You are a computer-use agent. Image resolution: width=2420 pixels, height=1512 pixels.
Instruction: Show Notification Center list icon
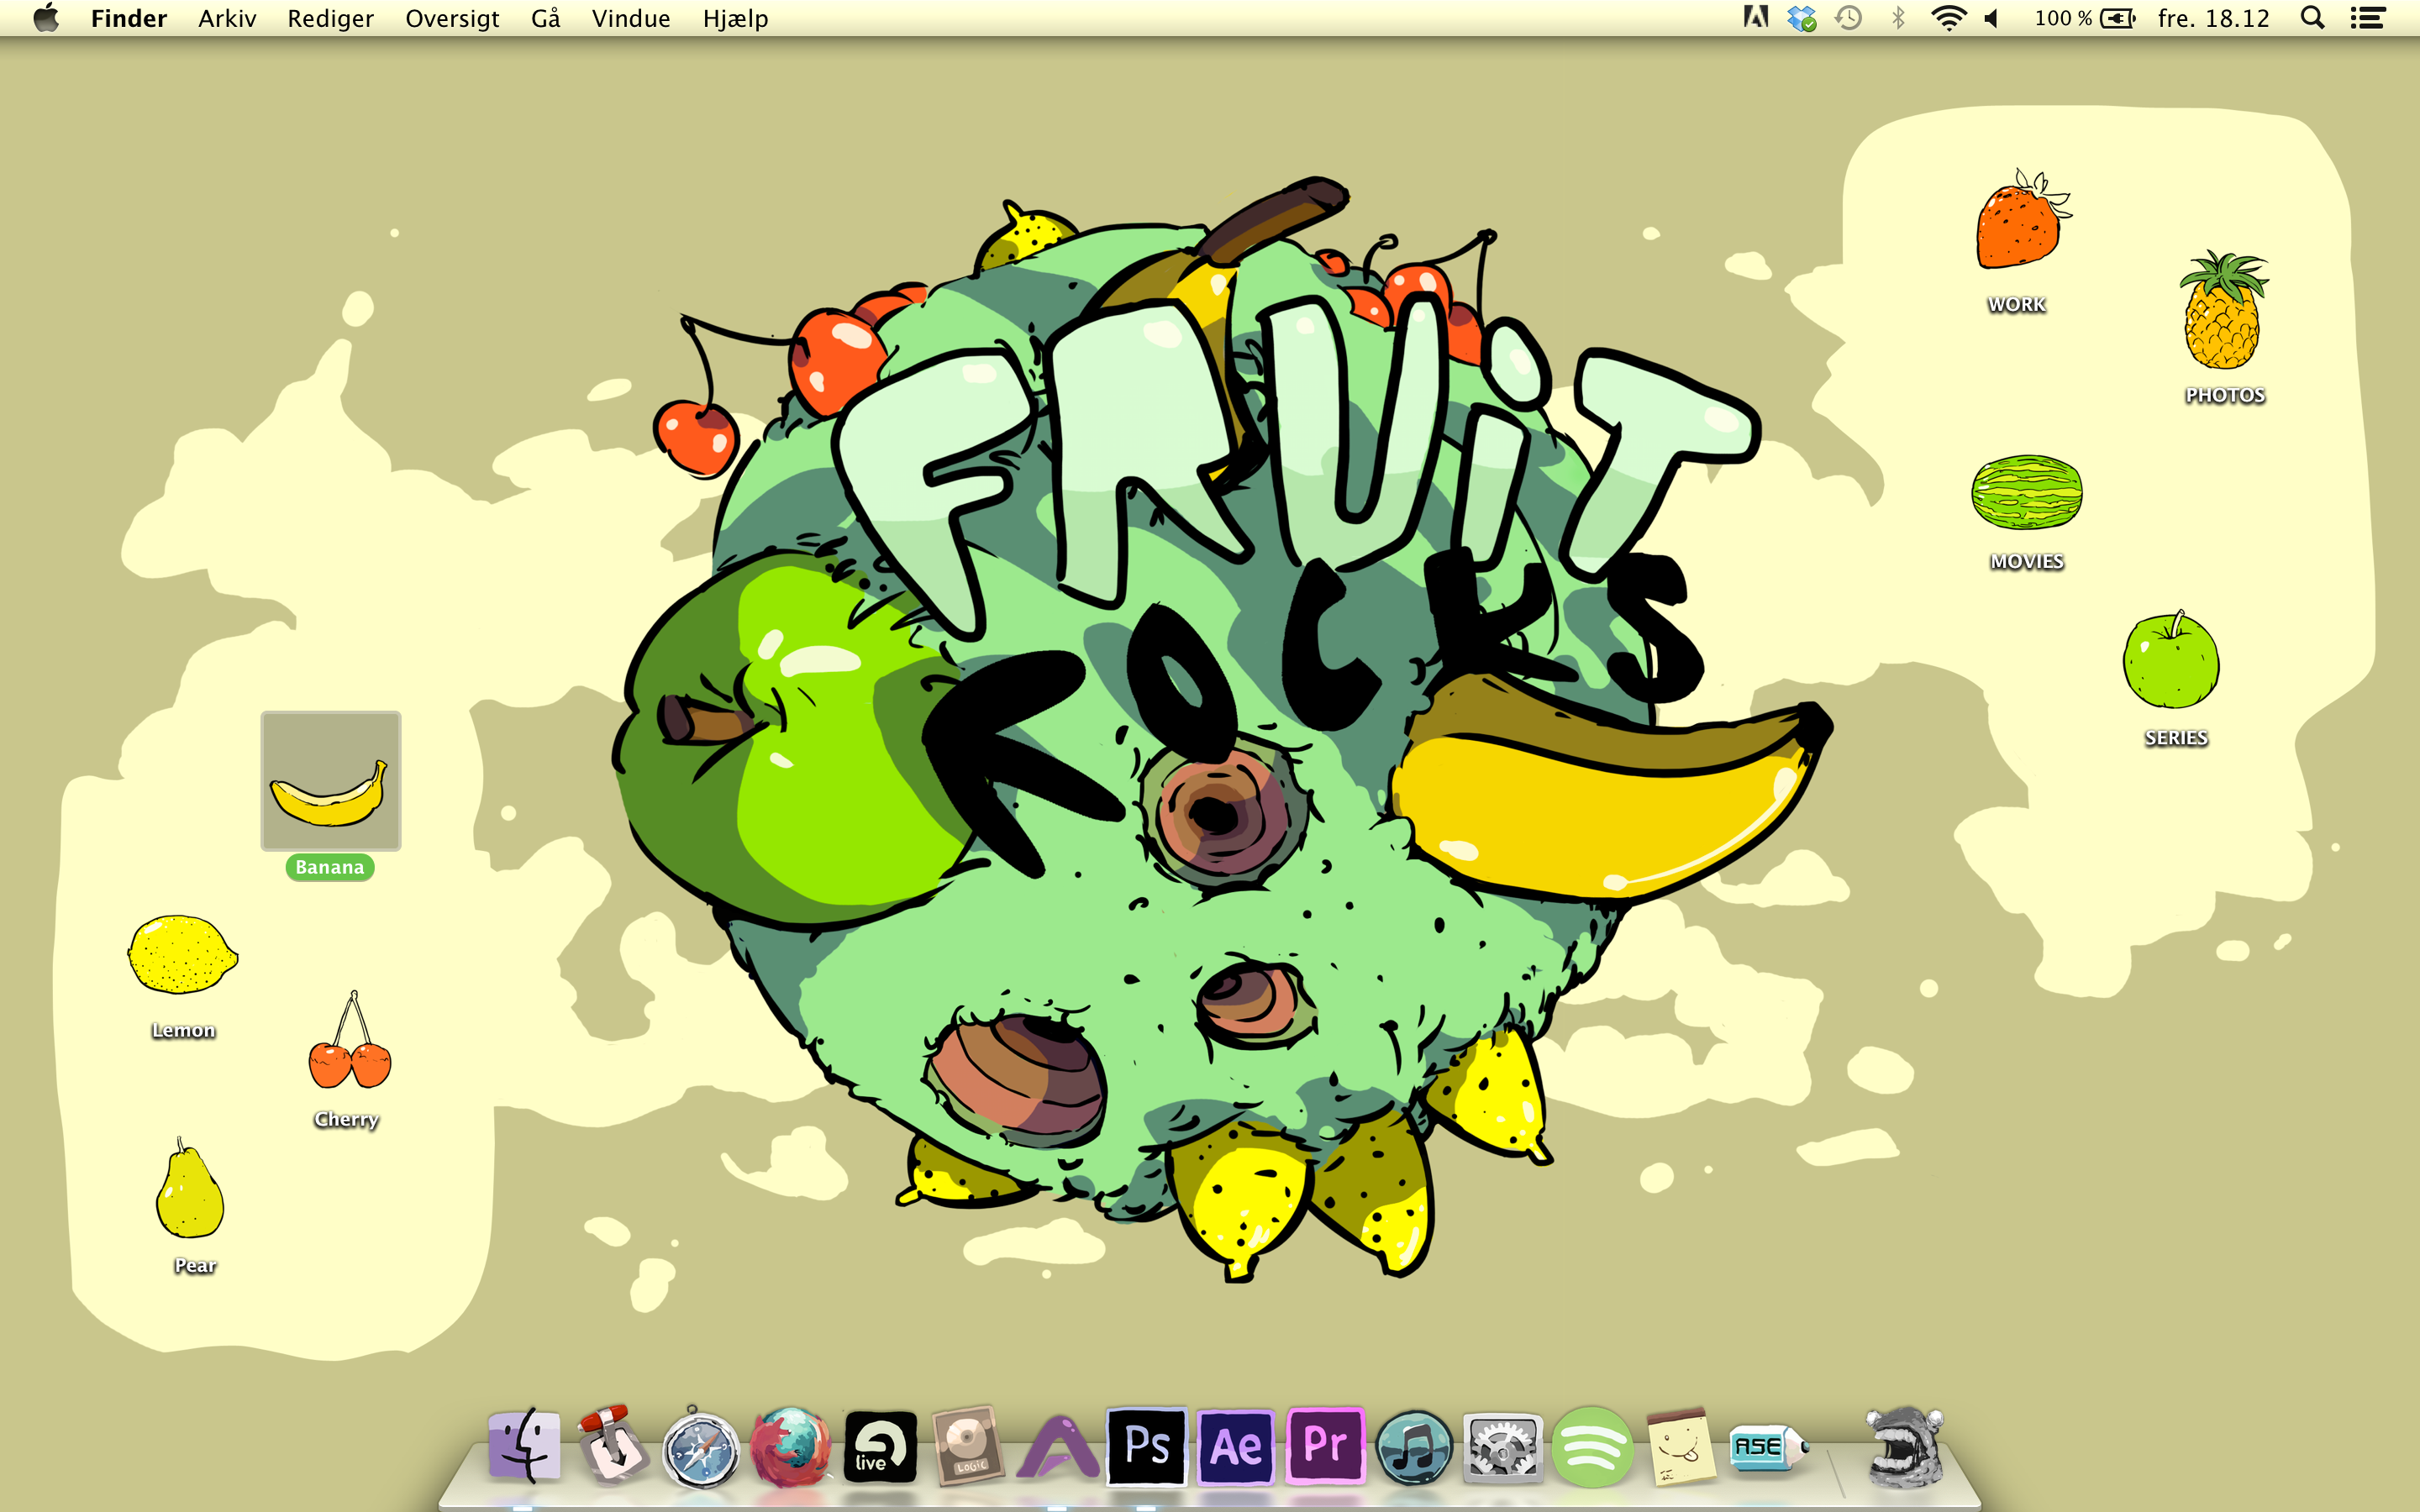(2368, 18)
